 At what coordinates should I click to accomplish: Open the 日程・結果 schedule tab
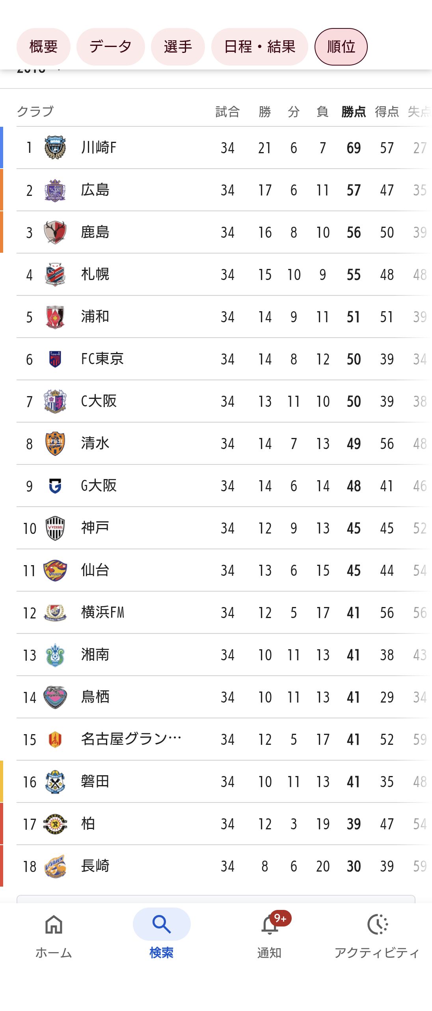point(259,47)
